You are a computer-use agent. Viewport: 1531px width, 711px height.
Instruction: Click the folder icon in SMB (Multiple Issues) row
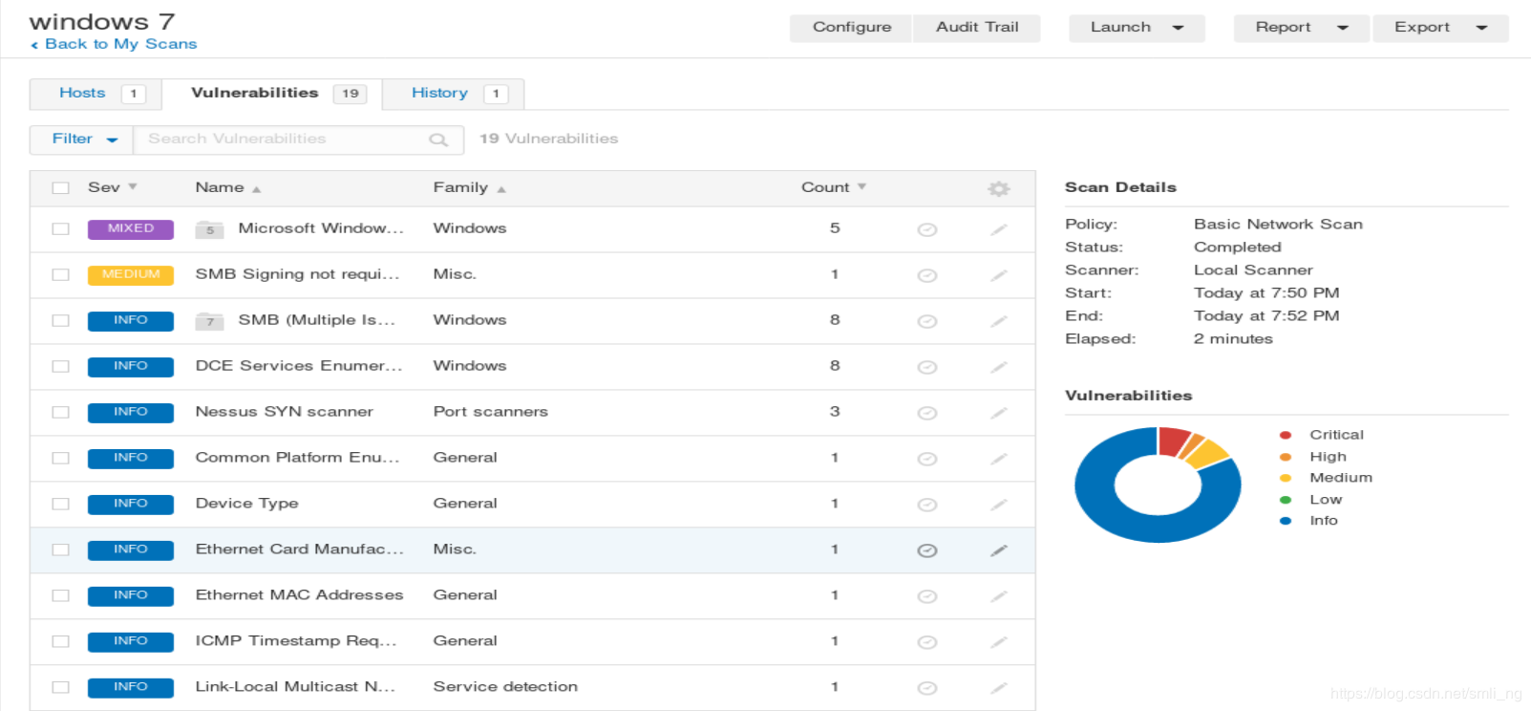209,321
